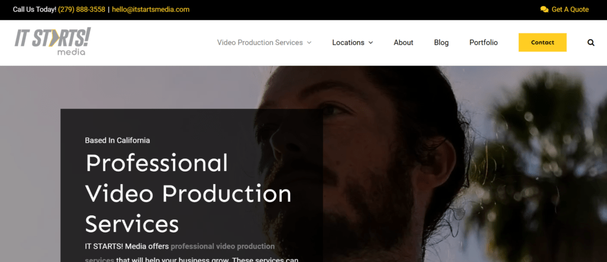
Task: Click the Get A Quote chat bubble icon
Action: [544, 9]
